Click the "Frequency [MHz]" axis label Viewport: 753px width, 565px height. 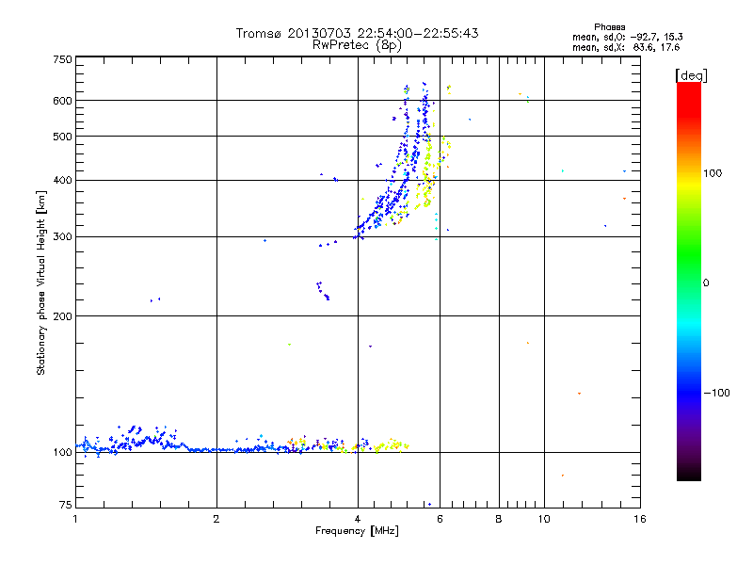[357, 531]
